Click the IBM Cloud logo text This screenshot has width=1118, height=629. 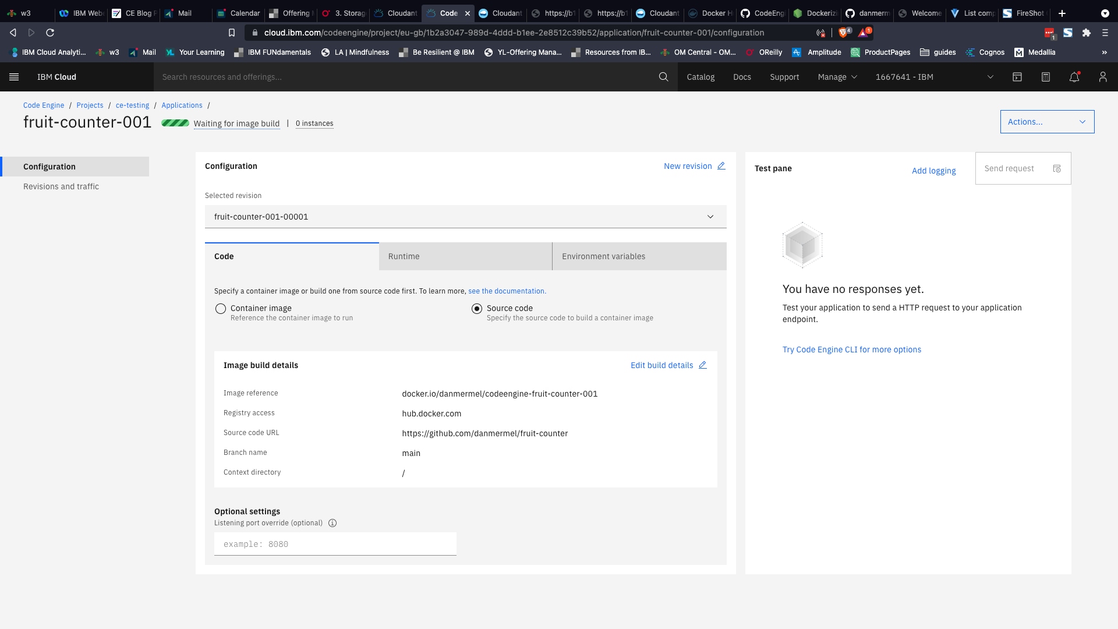click(56, 77)
